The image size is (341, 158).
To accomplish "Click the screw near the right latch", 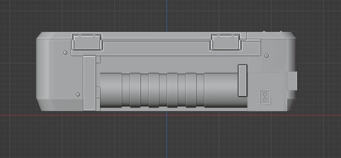I will [x=266, y=56].
